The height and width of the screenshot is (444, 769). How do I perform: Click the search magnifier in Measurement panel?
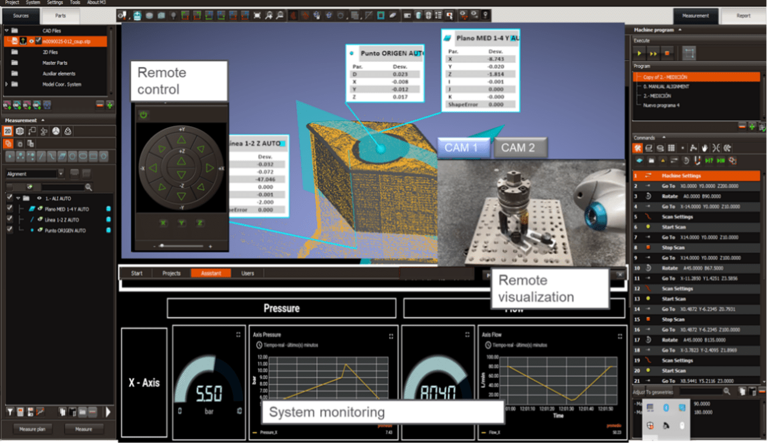(88, 187)
